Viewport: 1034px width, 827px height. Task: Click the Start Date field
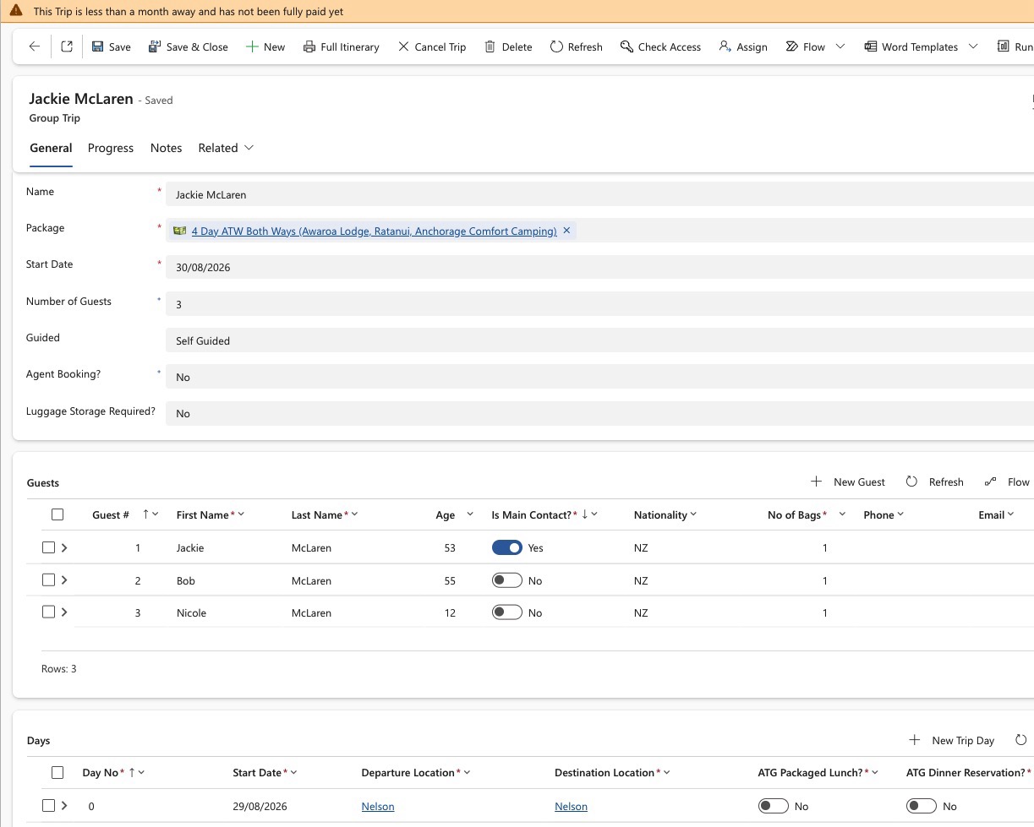coord(599,267)
